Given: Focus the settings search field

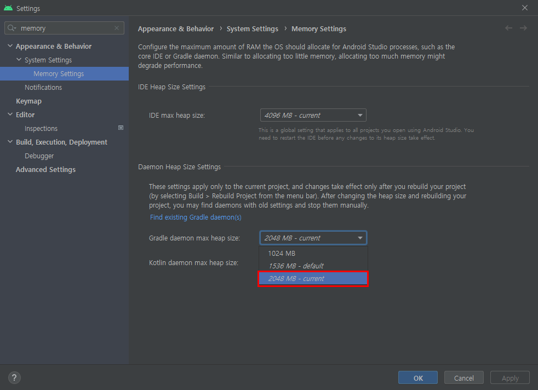Looking at the screenshot, I should tap(65, 28).
